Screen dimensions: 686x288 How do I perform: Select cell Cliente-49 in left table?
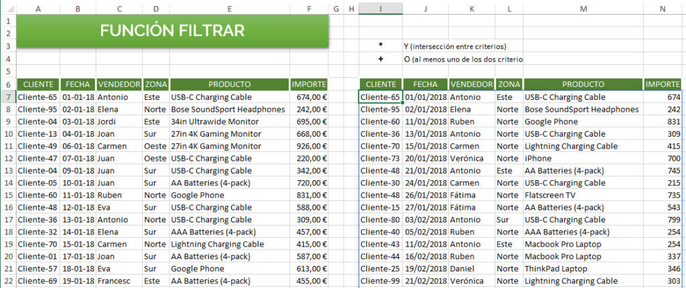tap(38, 146)
